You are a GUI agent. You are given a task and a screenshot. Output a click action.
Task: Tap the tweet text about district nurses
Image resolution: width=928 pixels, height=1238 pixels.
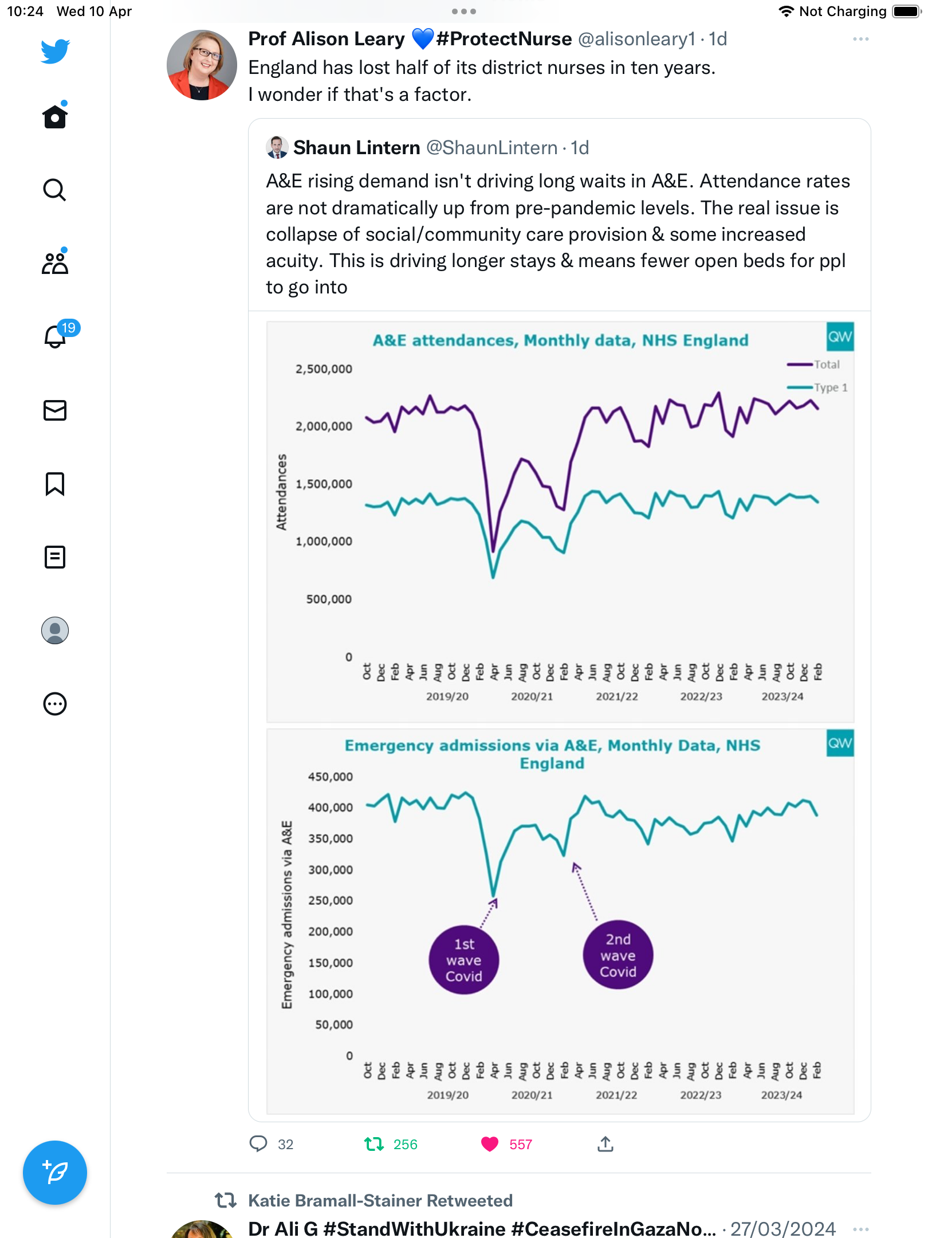(482, 81)
